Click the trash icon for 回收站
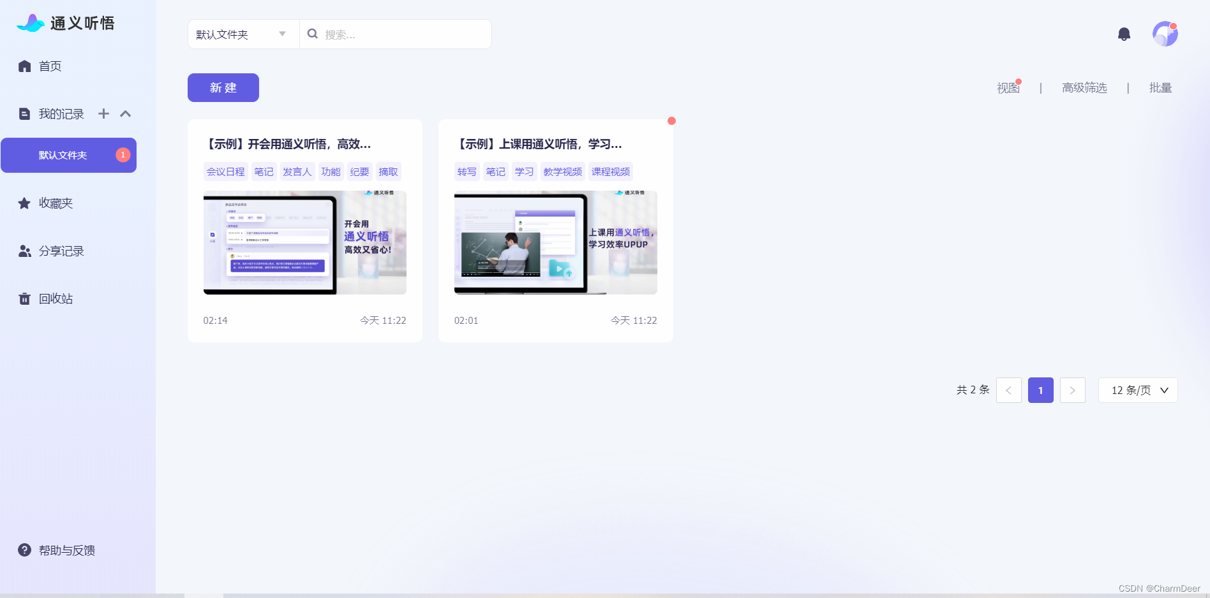The width and height of the screenshot is (1210, 598). (x=24, y=299)
